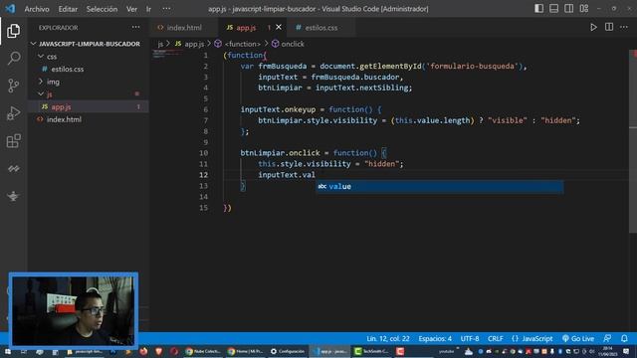Viewport: 637px width, 358px height.
Task: Open the Ver menu
Action: 131,9
